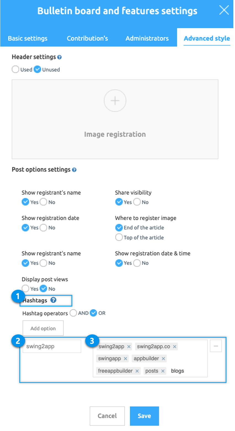
Task: Select AND for Hashtag operators
Action: (73, 313)
